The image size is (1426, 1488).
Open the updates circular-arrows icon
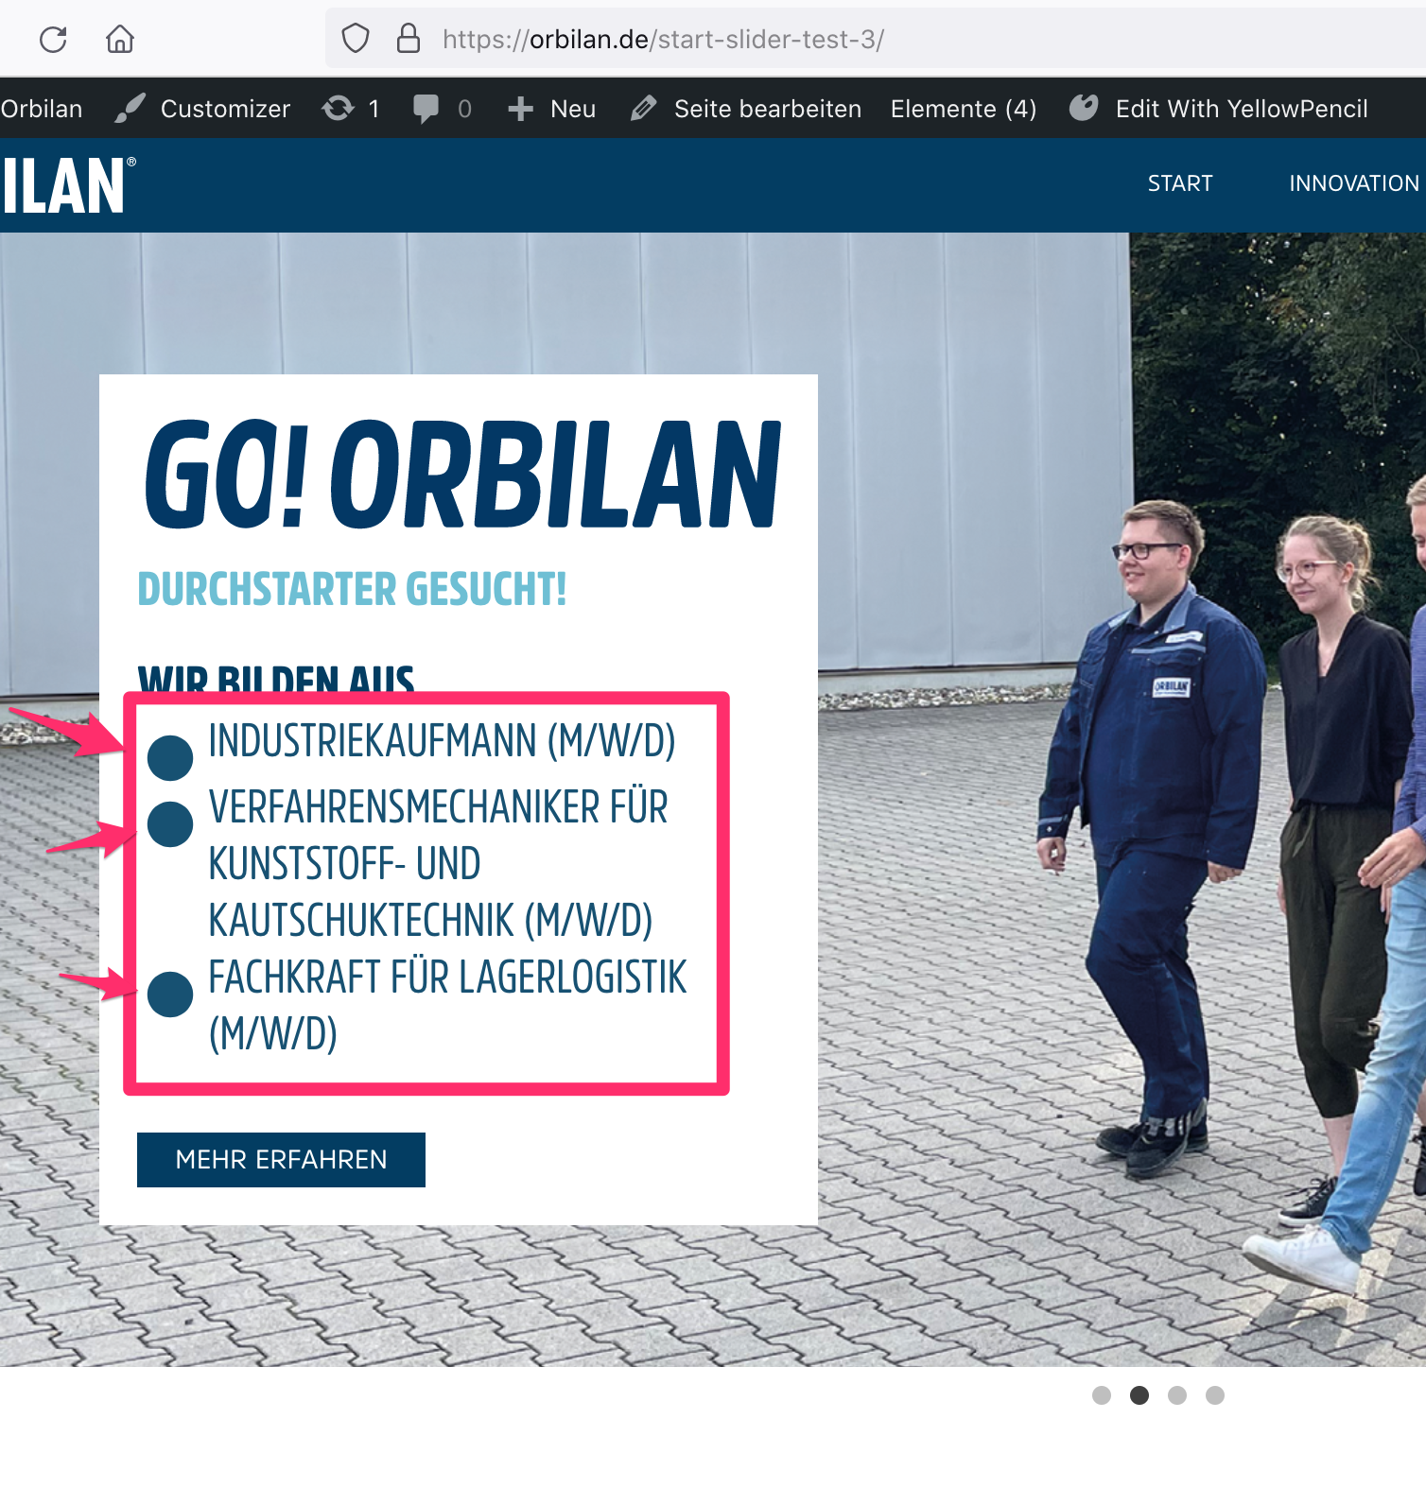pos(338,109)
